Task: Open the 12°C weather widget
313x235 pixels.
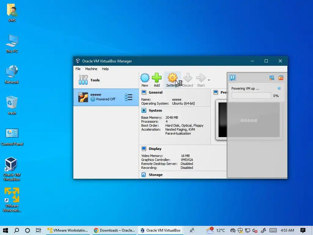Action: click(x=215, y=230)
